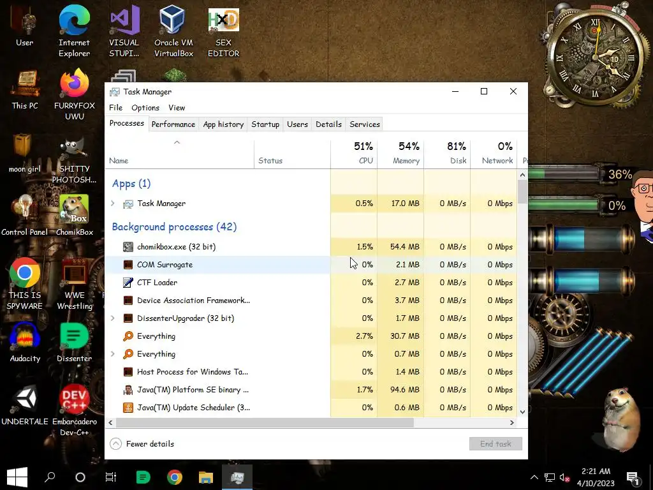Screen dimensions: 653x490
Task: Open the network tray icon
Action: 549,477
